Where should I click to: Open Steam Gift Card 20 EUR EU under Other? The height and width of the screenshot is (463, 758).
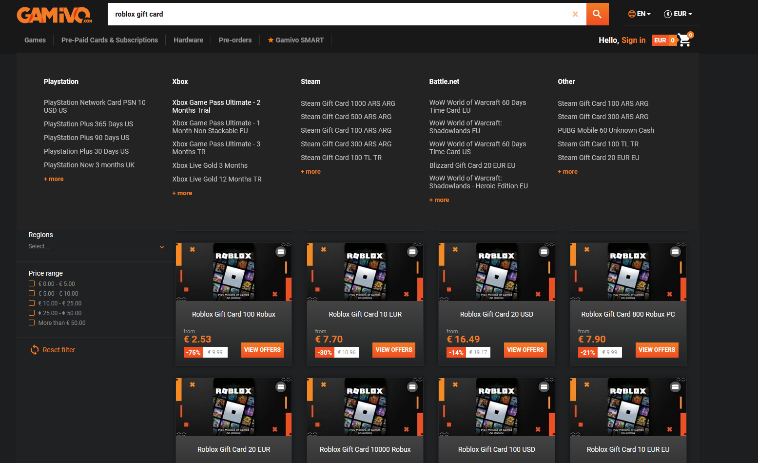(599, 158)
